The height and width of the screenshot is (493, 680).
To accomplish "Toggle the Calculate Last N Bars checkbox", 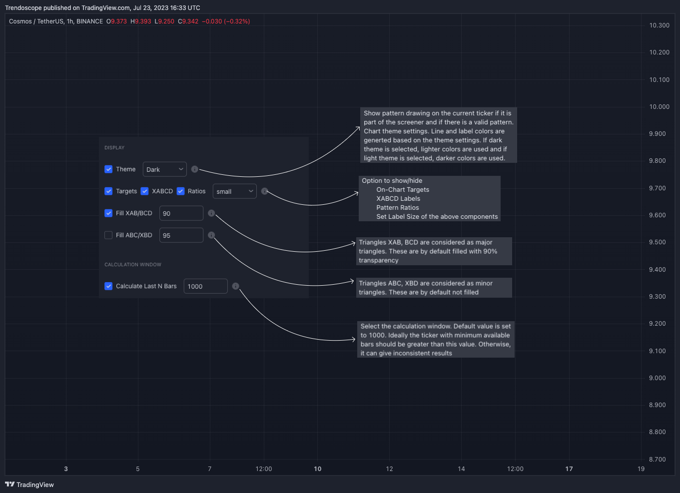I will click(108, 286).
